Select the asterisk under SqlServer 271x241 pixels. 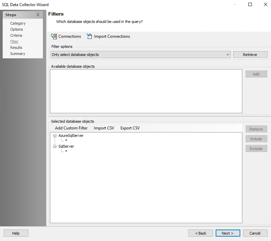point(66,151)
